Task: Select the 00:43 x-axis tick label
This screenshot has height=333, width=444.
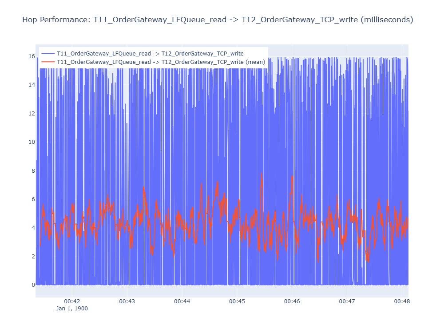Action: (127, 301)
